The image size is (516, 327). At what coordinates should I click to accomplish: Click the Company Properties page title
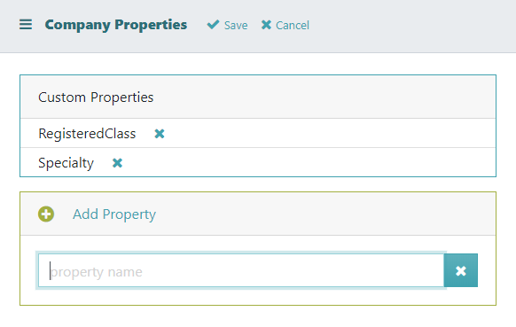click(116, 25)
